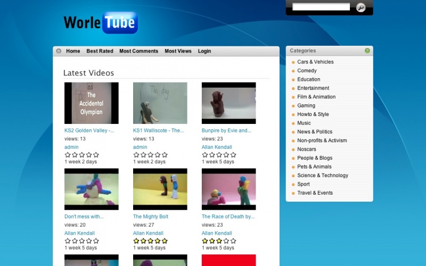Open admin profile under KS1 Walliscote
The width and height of the screenshot is (426, 266).
pos(140,147)
